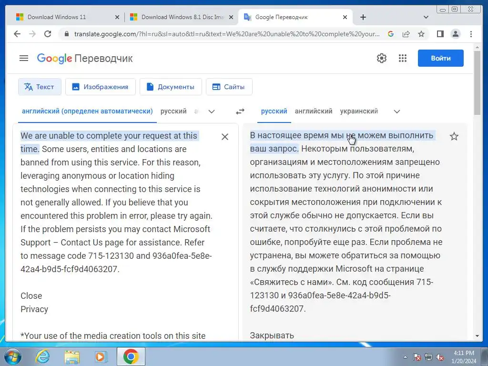The width and height of the screenshot is (488, 366).
Task: Open the Google Translate main menu hamburger
Action: click(x=24, y=58)
